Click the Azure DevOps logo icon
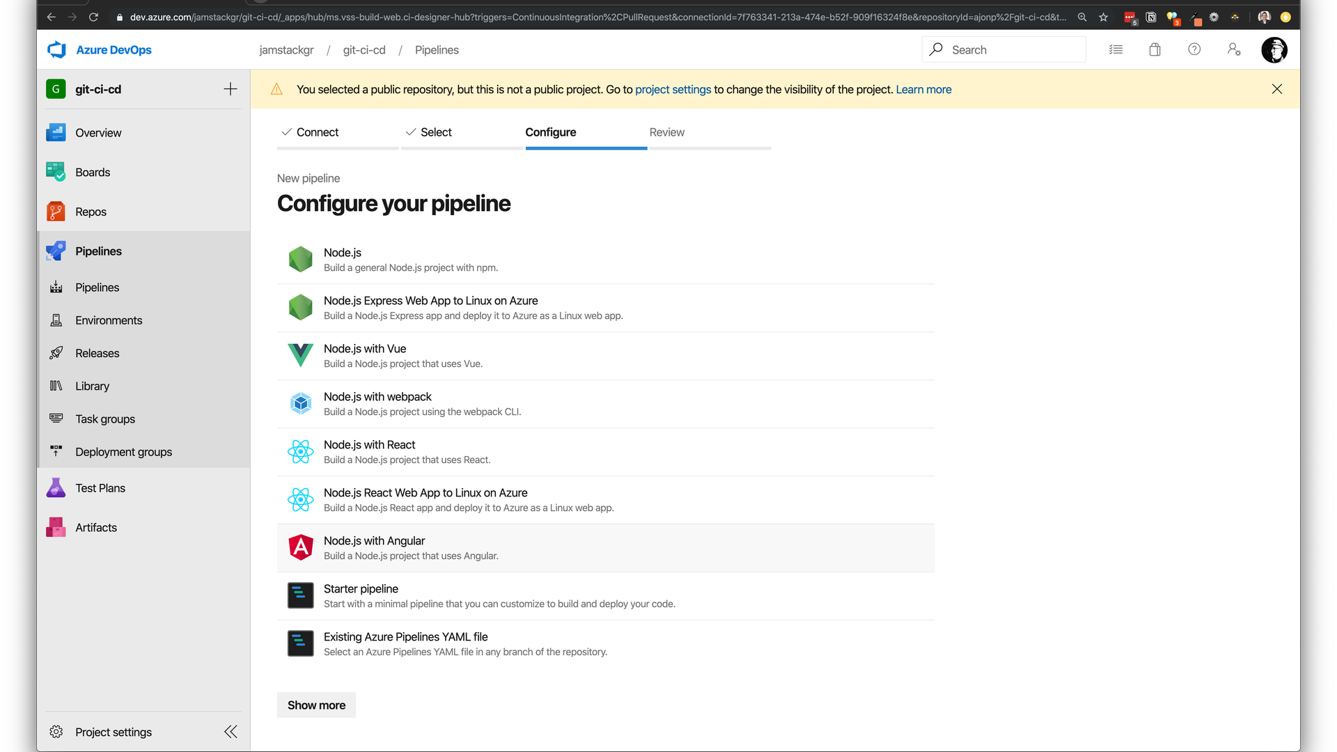1337x752 pixels. [x=56, y=49]
